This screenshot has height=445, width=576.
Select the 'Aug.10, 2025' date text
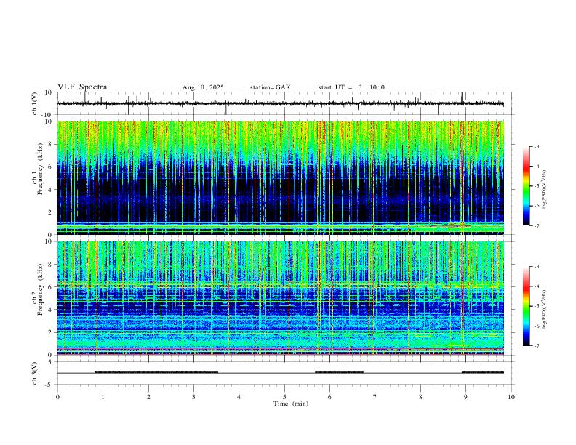click(203, 87)
